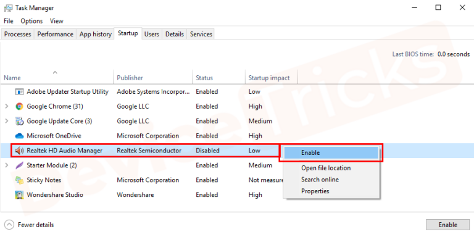
Task: Click the Low impact of Adobe Updater
Action: 254,91
